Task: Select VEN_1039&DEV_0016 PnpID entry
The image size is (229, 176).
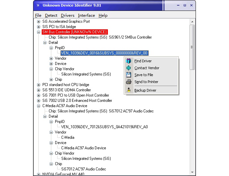Action: pos(105,53)
